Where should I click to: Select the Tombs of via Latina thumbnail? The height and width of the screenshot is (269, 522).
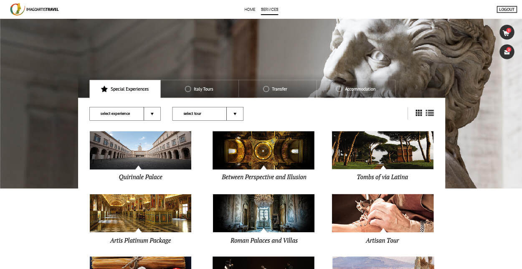[x=383, y=150]
